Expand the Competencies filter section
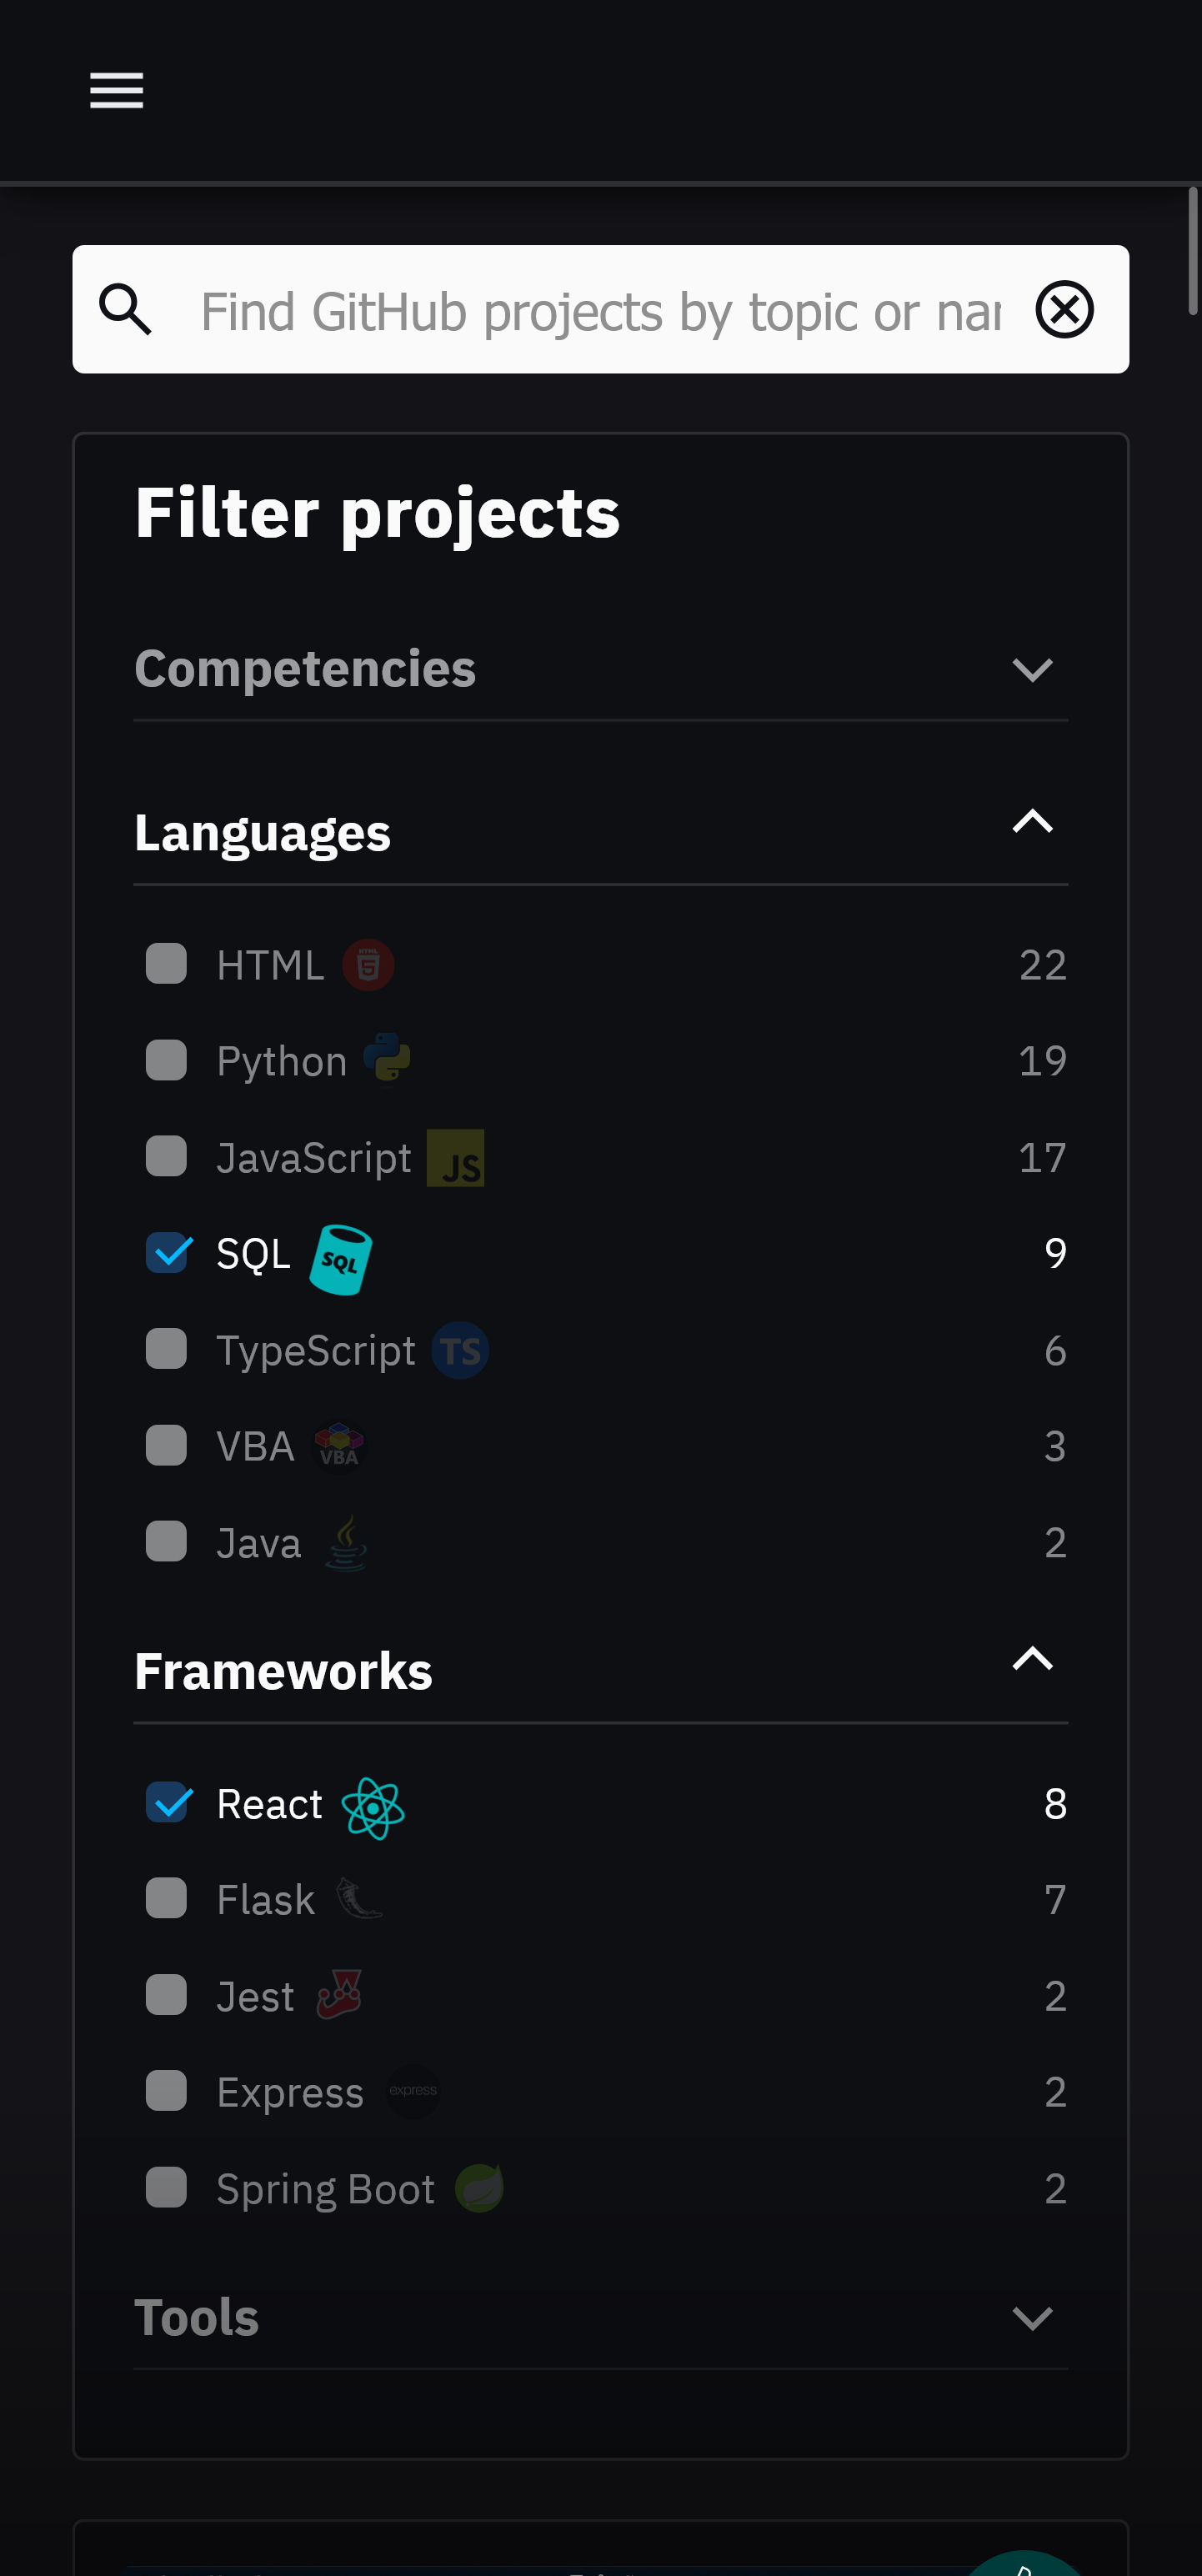Screen dimensions: 1202x2576 click(x=1032, y=669)
